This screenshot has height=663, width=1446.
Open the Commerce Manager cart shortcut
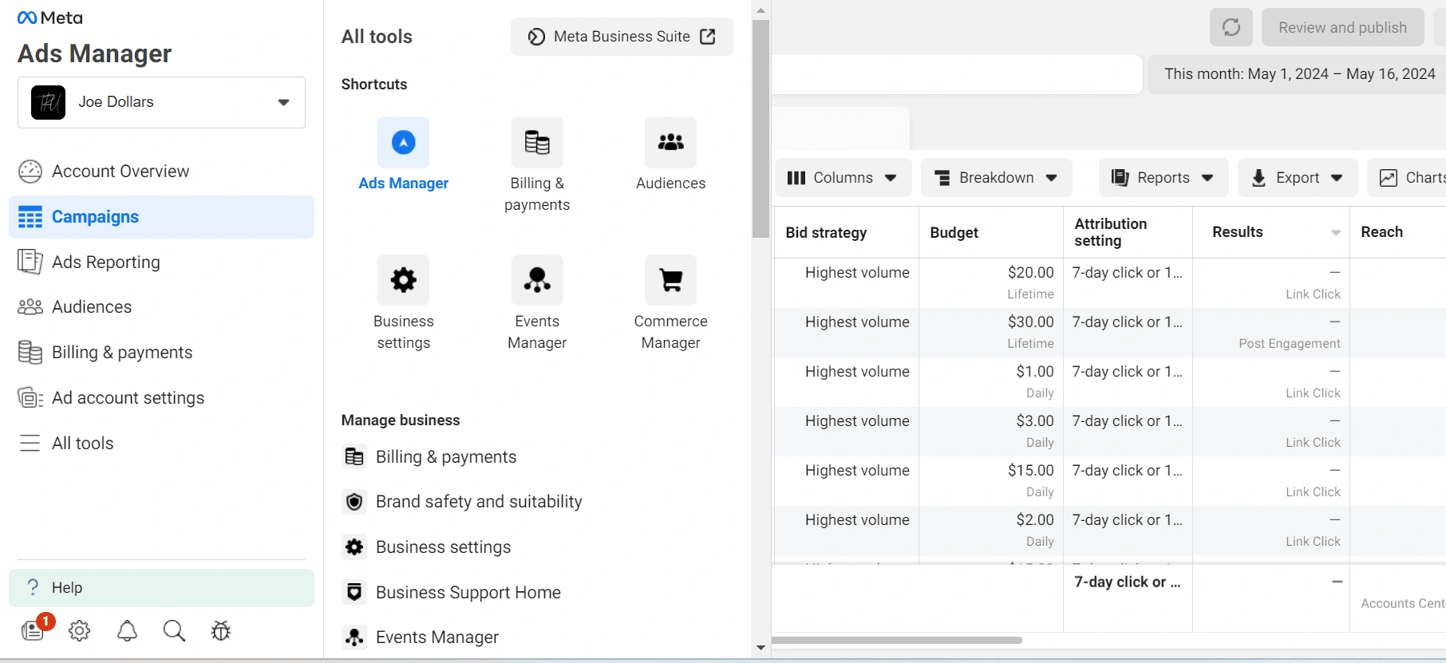coord(670,280)
